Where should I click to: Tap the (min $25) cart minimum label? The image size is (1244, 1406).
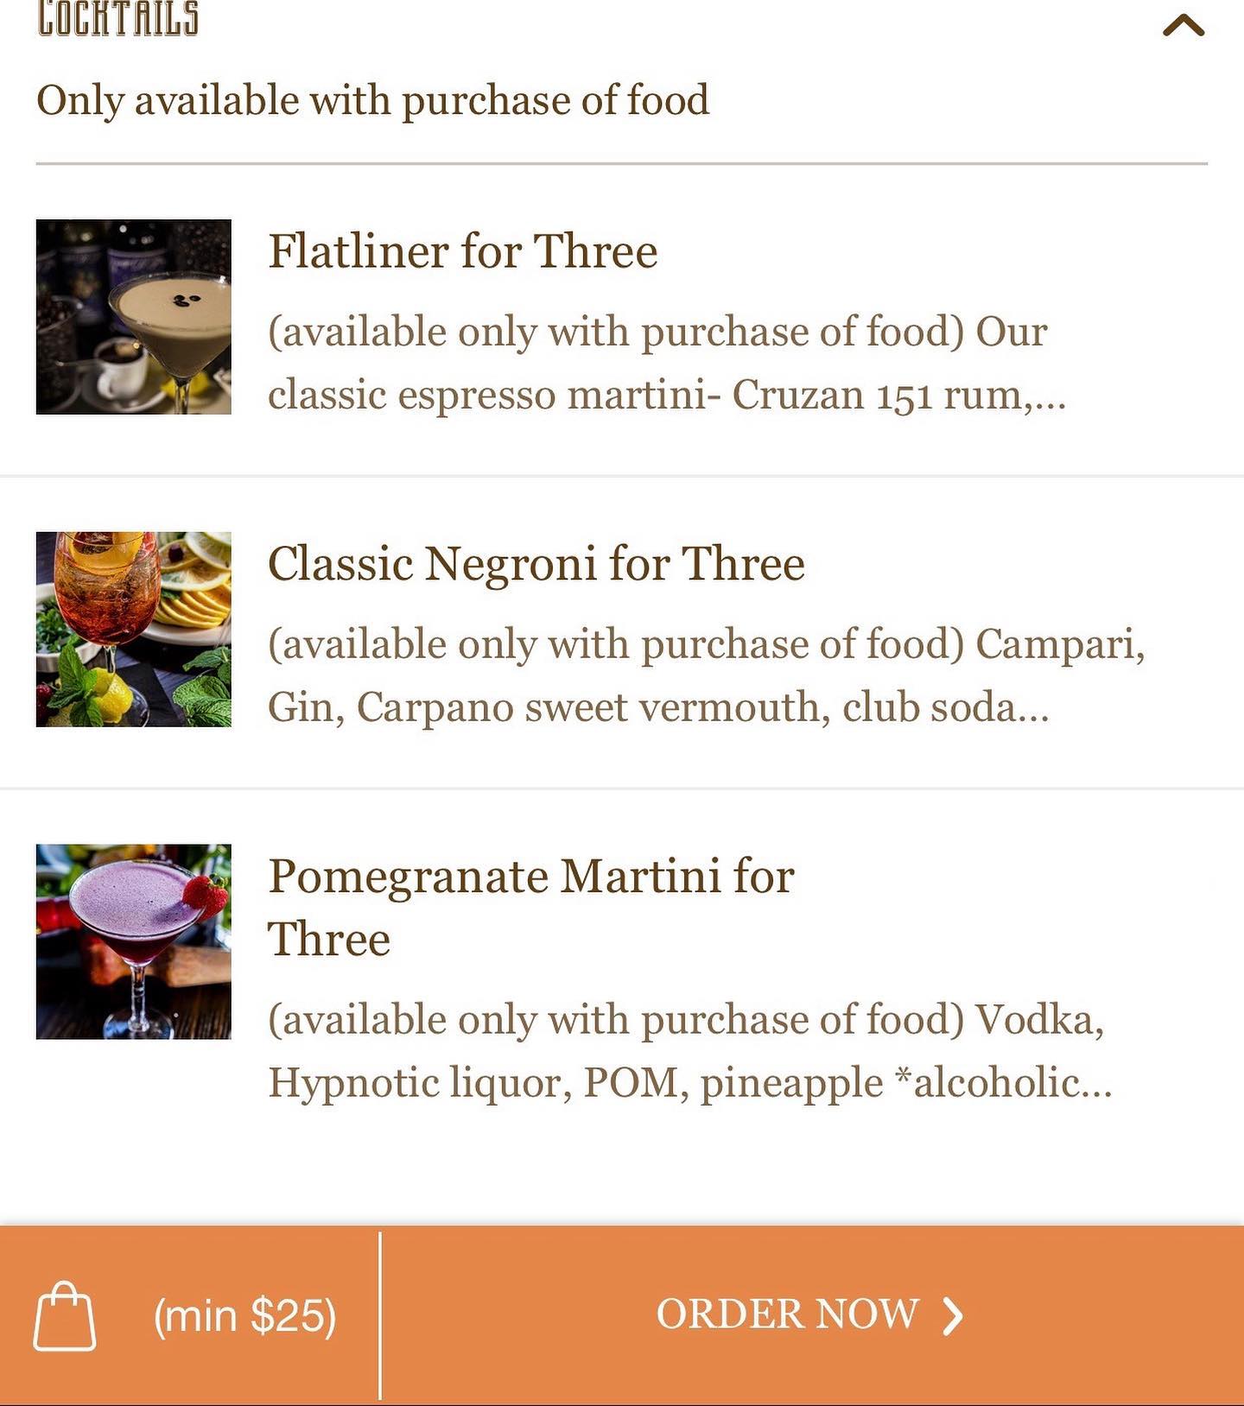click(x=244, y=1316)
